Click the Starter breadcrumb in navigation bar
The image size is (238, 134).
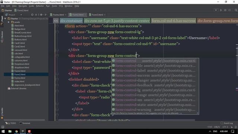click(x=7, y=10)
